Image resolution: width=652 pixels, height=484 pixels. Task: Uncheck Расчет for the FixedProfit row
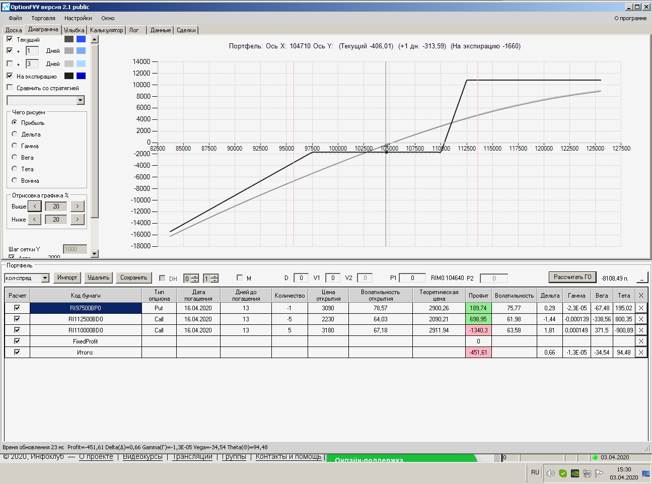17,341
